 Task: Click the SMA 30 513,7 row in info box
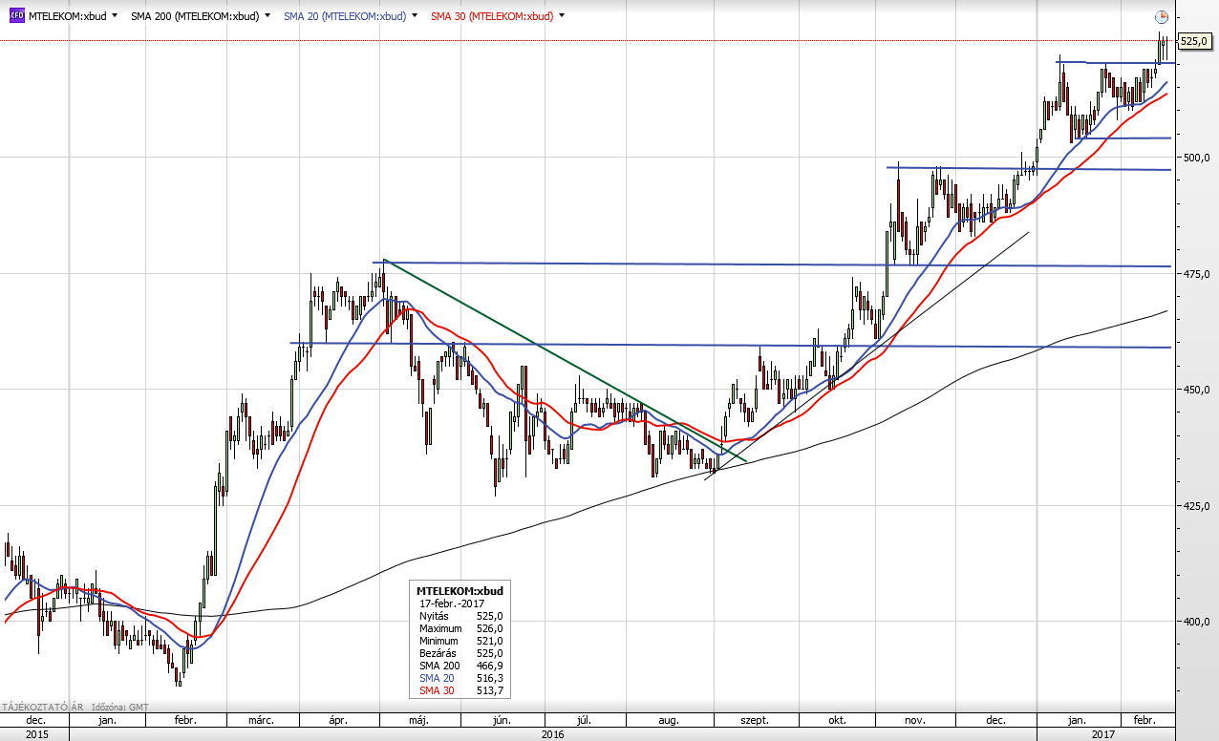[460, 690]
